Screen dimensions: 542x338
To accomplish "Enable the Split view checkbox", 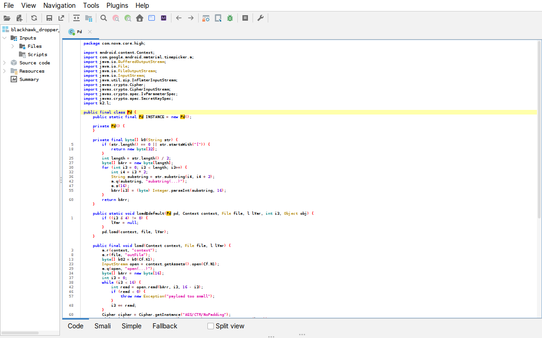I will click(211, 326).
